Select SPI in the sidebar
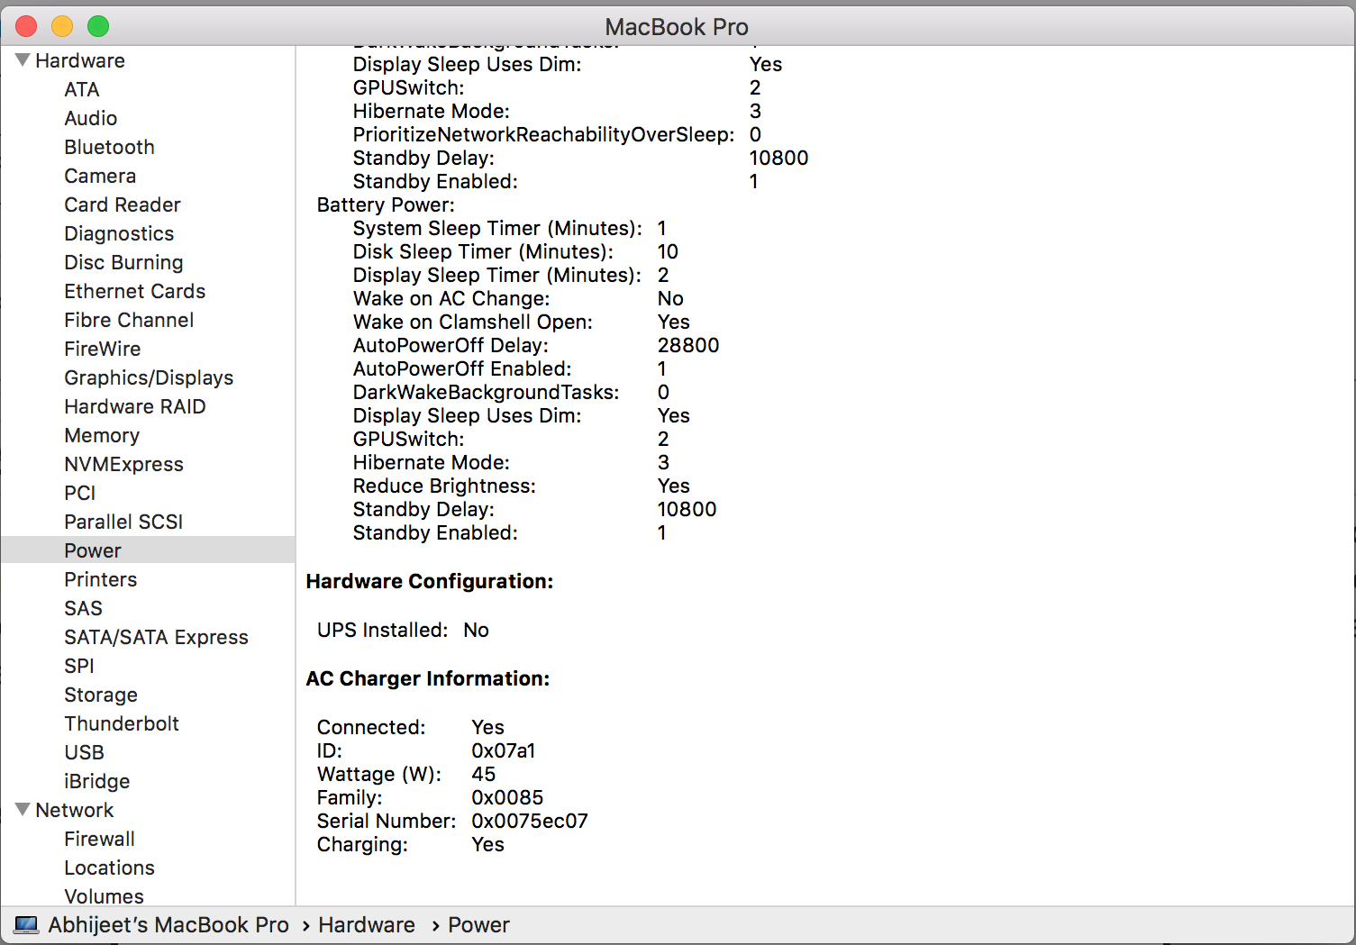 pos(79,666)
